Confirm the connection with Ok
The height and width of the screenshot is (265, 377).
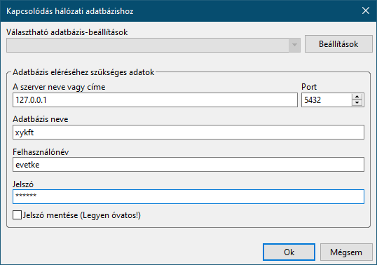pyautogui.click(x=289, y=252)
